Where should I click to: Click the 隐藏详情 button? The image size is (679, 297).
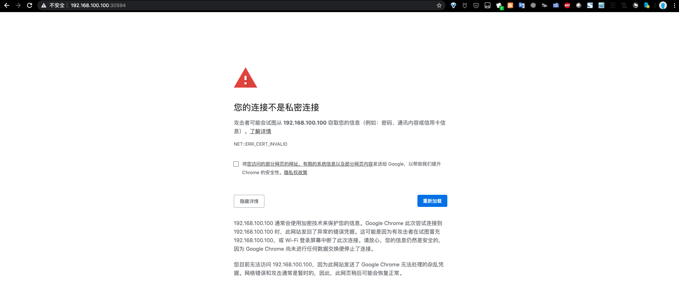(249, 201)
